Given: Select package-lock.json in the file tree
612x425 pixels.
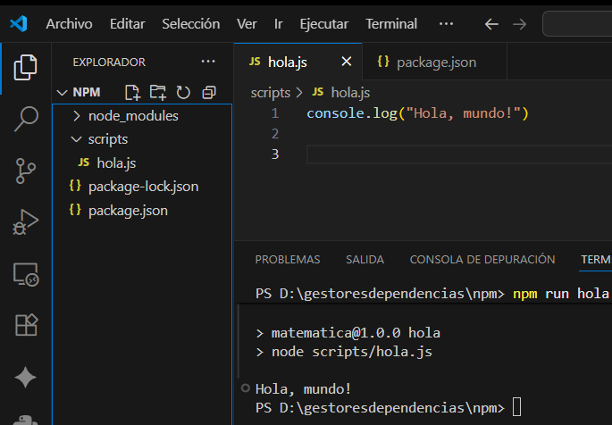Looking at the screenshot, I should point(143,187).
